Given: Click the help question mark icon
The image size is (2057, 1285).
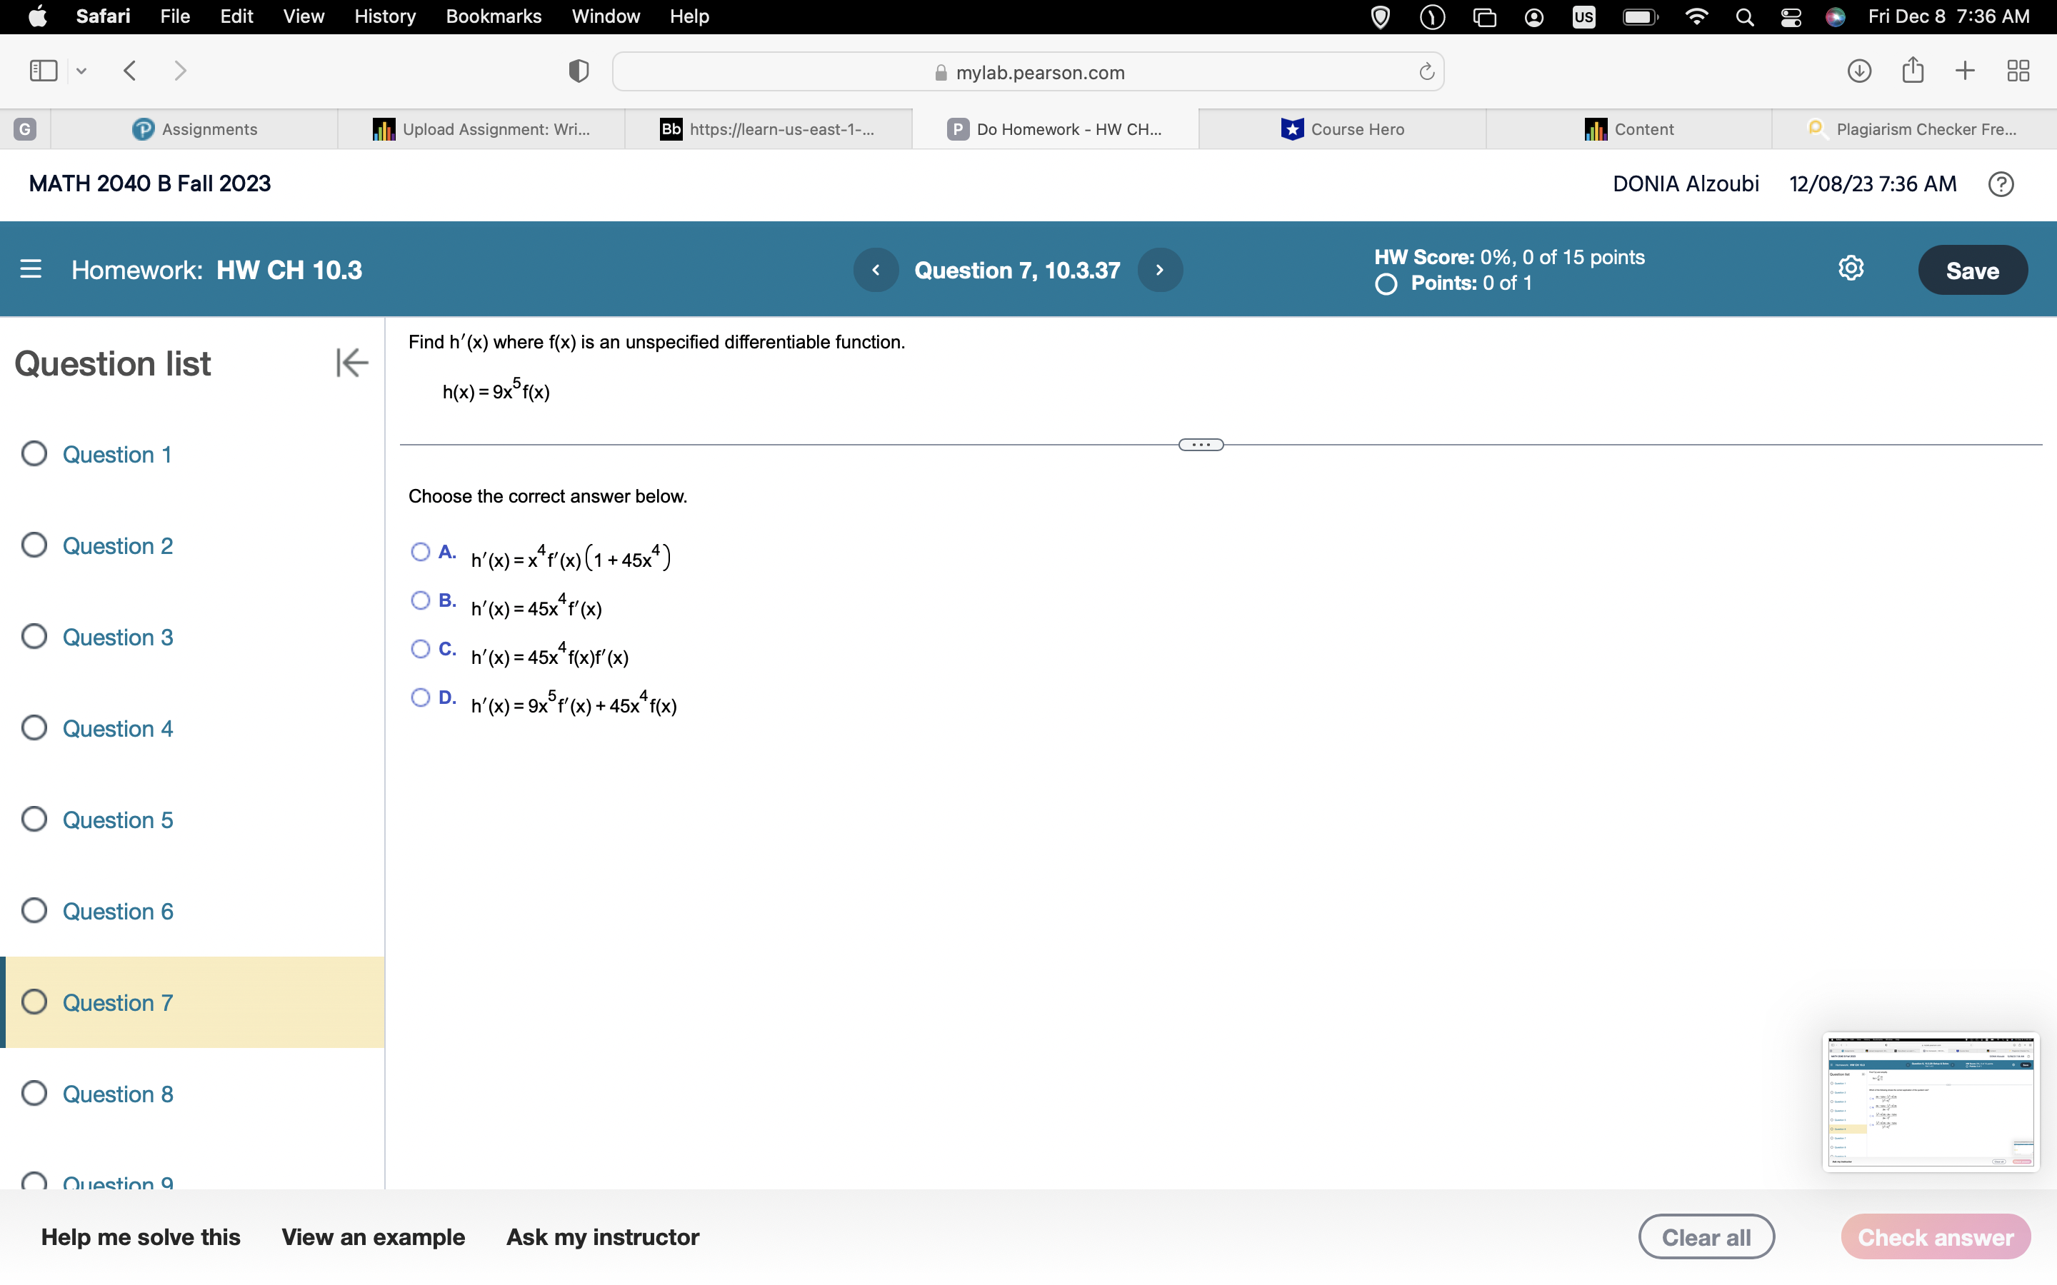Looking at the screenshot, I should (2001, 184).
